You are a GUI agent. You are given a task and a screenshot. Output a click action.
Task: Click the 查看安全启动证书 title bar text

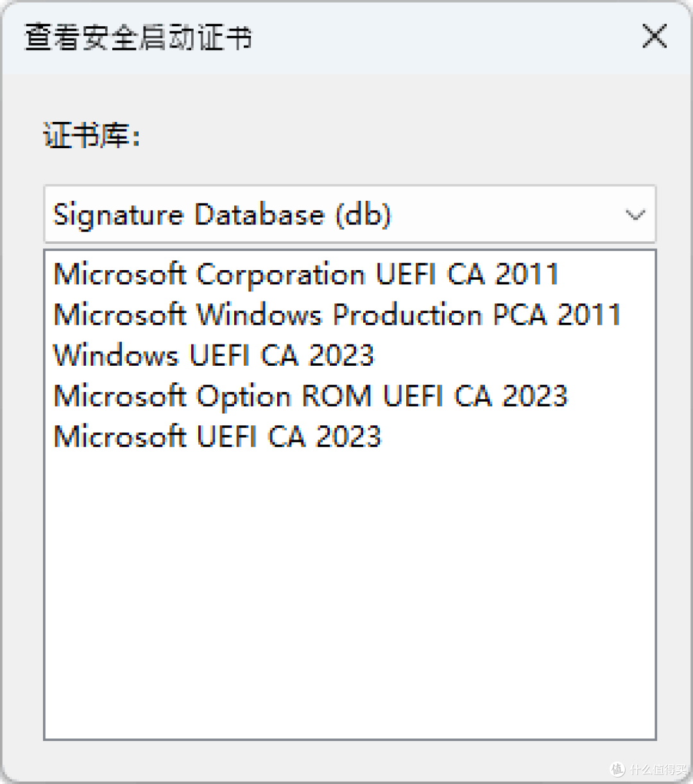click(139, 37)
